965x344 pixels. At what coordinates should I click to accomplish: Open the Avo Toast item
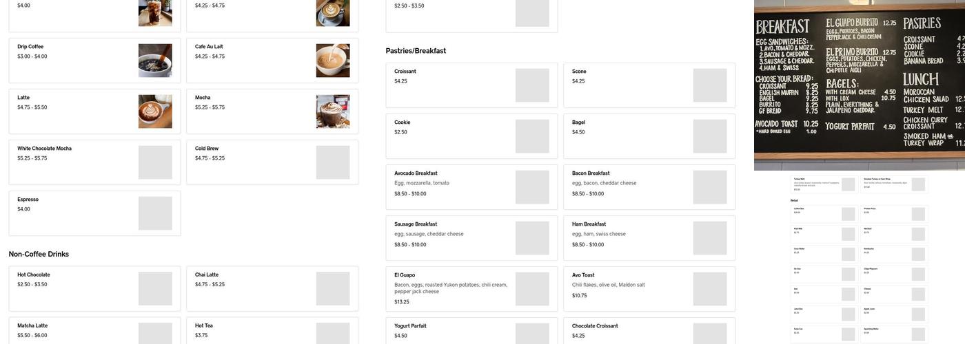[649, 289]
